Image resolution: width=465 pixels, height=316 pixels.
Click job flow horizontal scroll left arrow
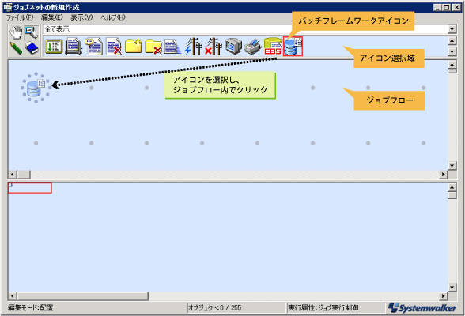tap(12, 174)
